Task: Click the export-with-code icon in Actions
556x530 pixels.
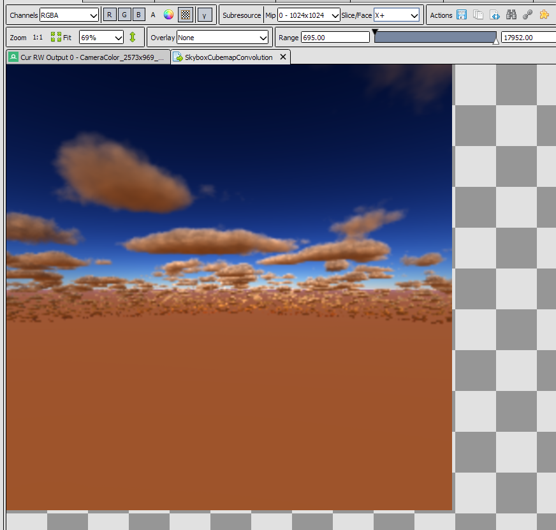Action: [x=495, y=14]
